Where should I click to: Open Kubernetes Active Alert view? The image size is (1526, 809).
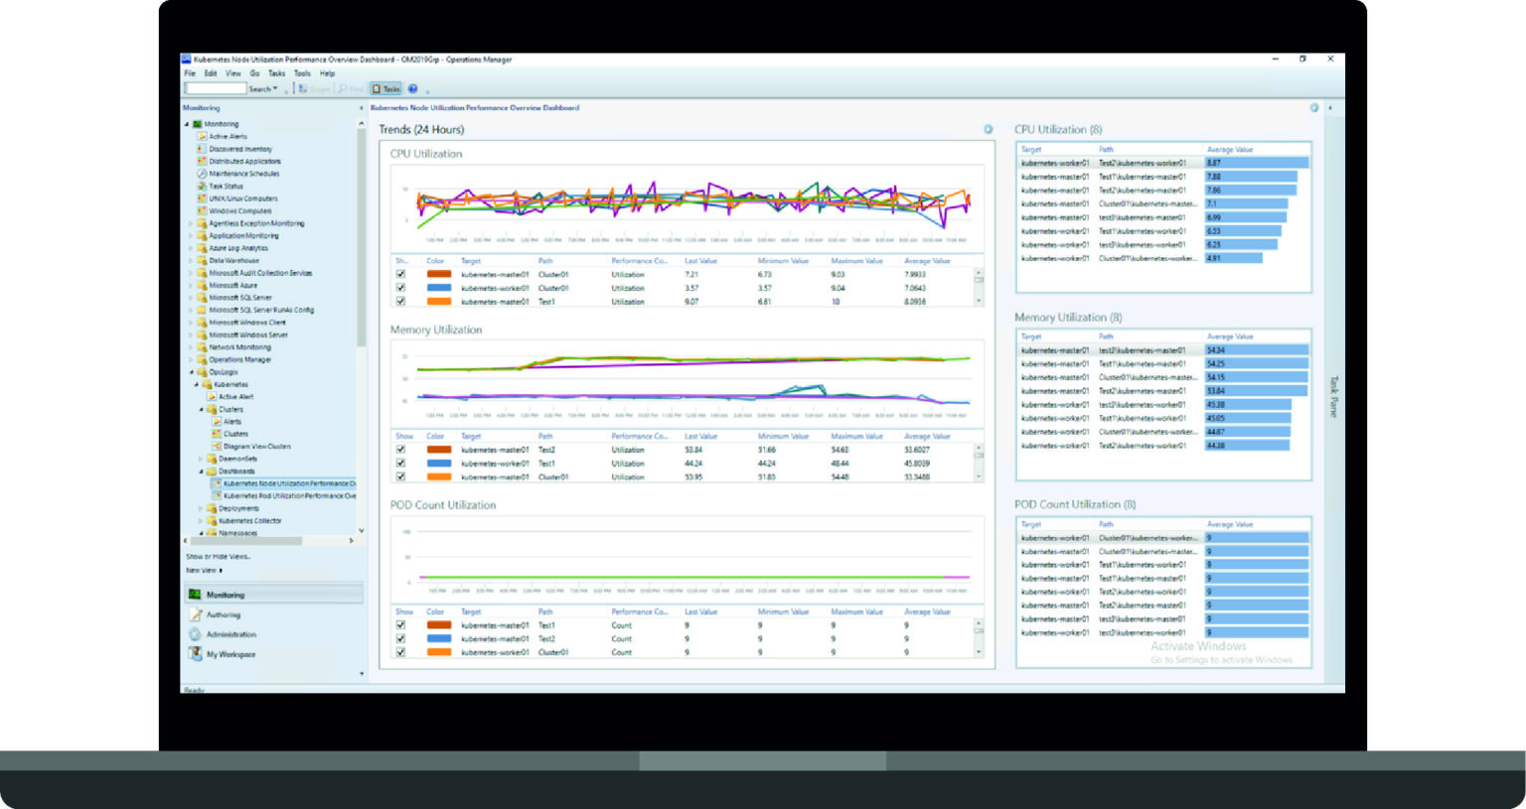coord(235,397)
